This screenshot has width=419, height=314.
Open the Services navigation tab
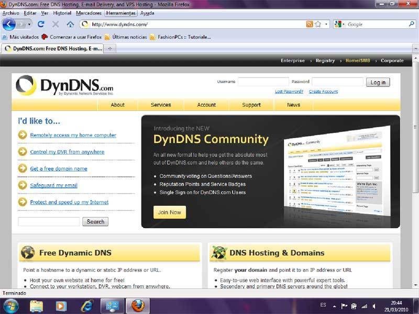[161, 105]
